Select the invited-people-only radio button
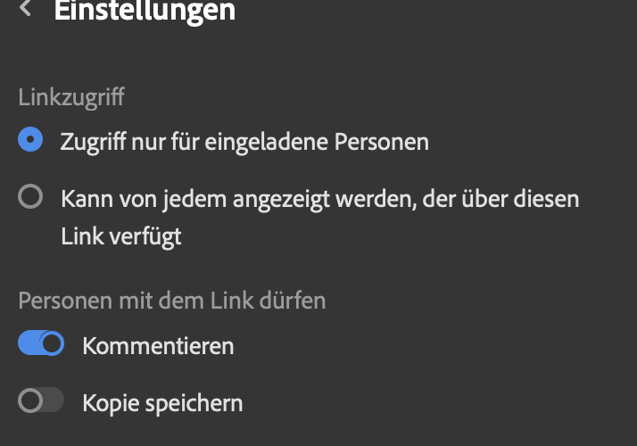This screenshot has height=446, width=637. [30, 139]
